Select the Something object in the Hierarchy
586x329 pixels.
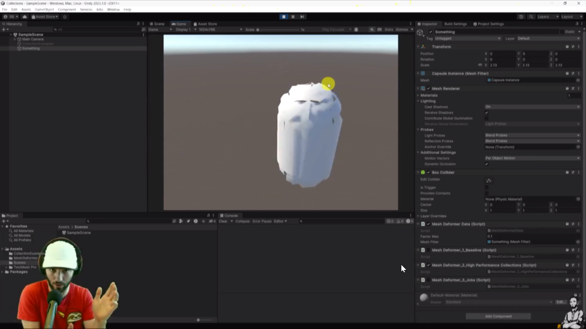point(31,48)
